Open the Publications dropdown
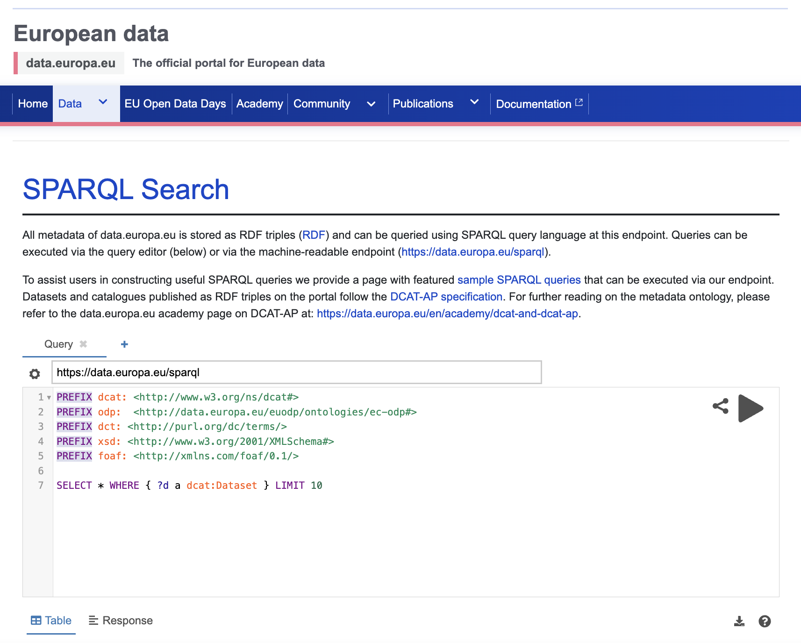Screen dimensions: 801x643 pos(474,104)
